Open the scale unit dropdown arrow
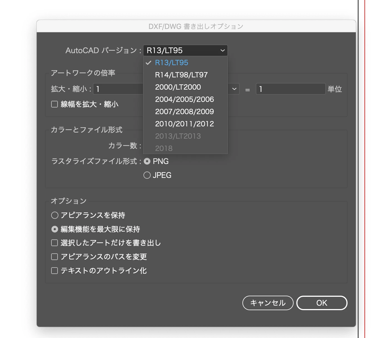Image resolution: width=392 pixels, height=338 pixels. tap(234, 89)
